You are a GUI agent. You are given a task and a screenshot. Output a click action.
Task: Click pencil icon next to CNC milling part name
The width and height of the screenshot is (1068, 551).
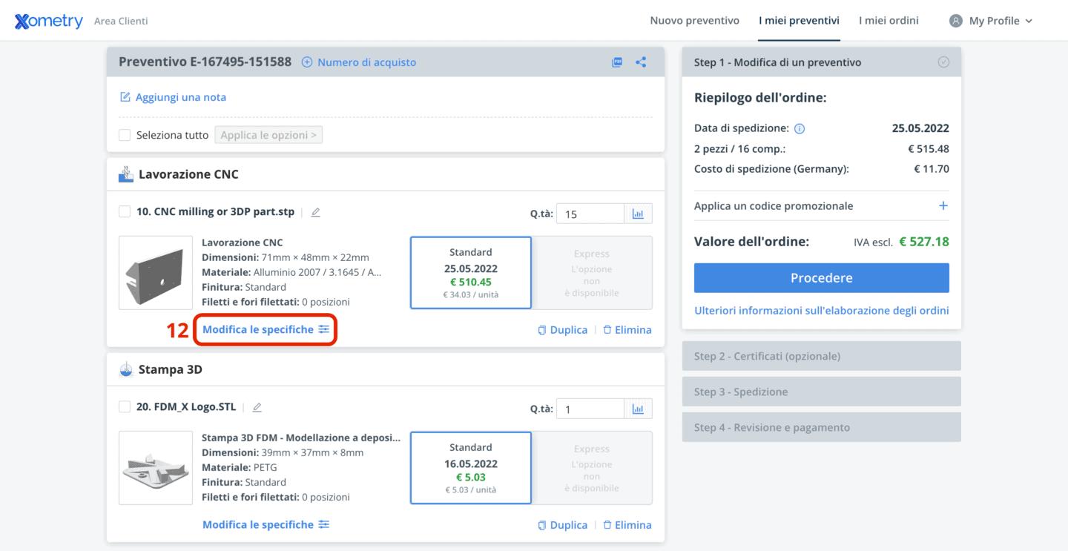point(315,212)
